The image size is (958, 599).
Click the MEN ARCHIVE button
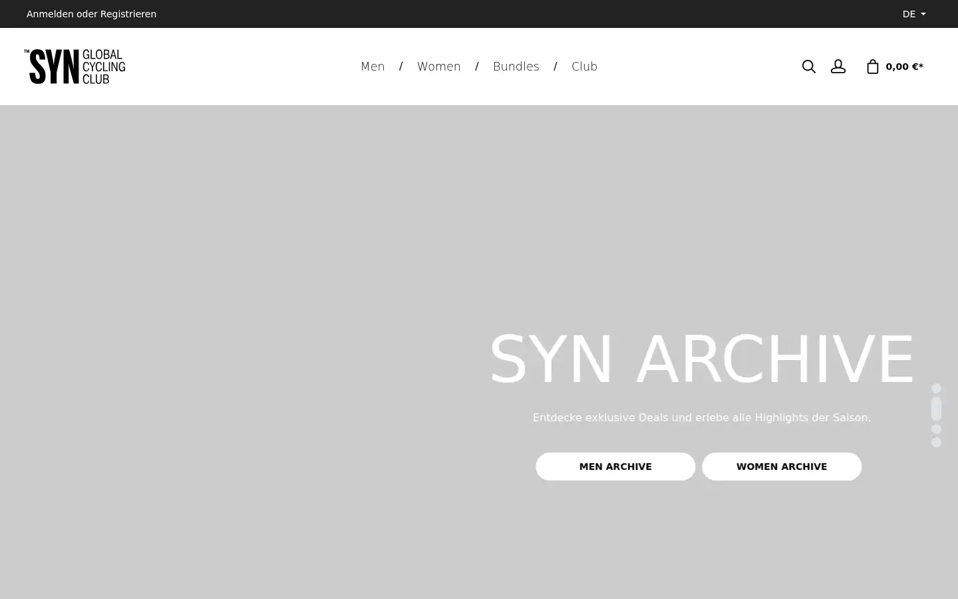tap(615, 467)
